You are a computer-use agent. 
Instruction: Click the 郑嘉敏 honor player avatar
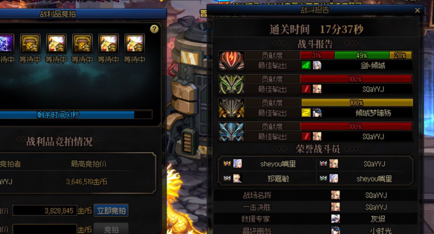point(237,179)
